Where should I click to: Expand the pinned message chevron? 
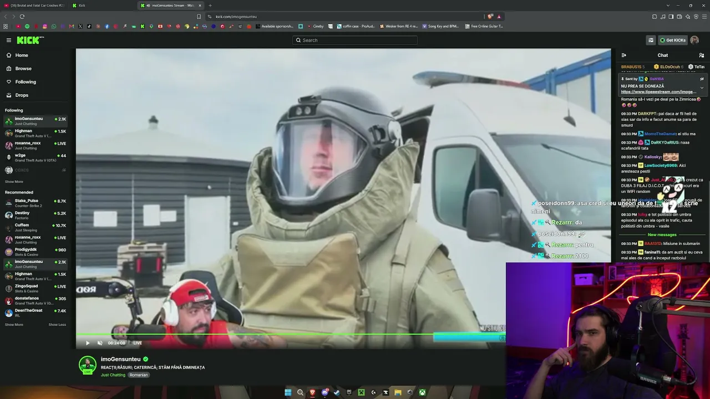point(702,88)
